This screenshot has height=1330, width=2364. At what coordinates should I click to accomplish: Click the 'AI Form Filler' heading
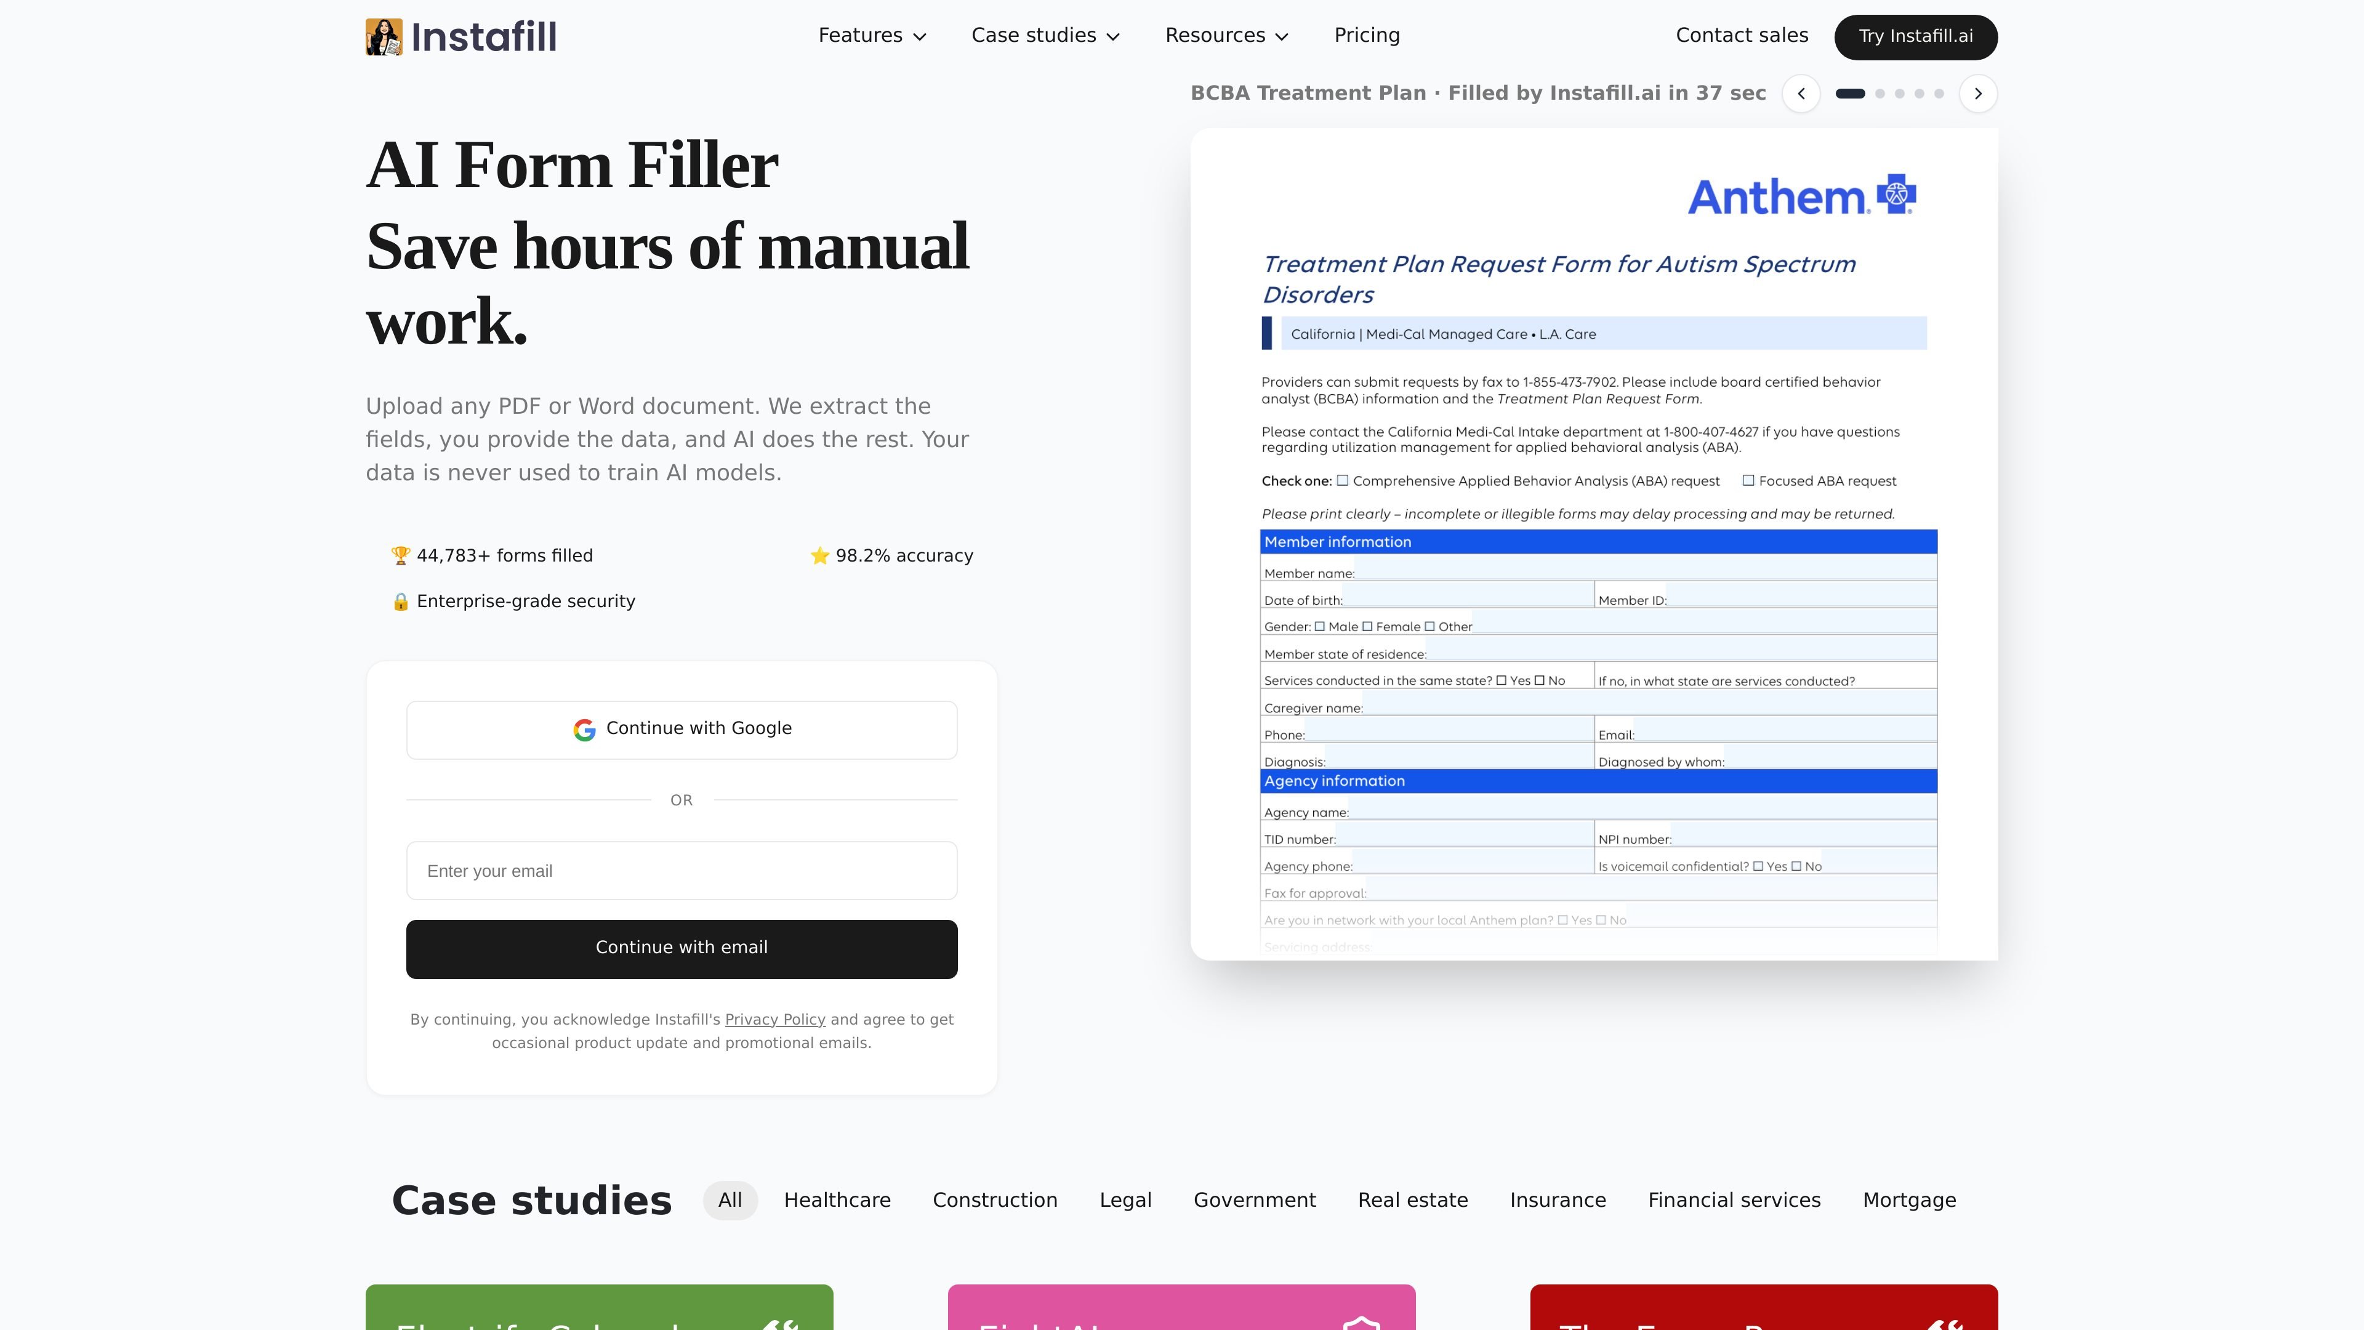click(x=572, y=165)
